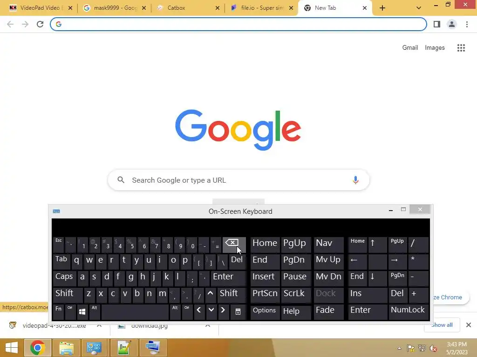Start voice search with microphone
477x357 pixels.
click(355, 180)
